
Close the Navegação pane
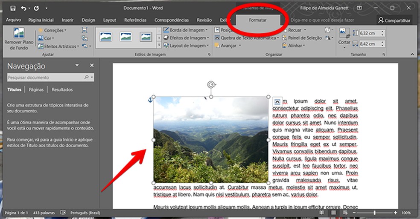[91, 66]
